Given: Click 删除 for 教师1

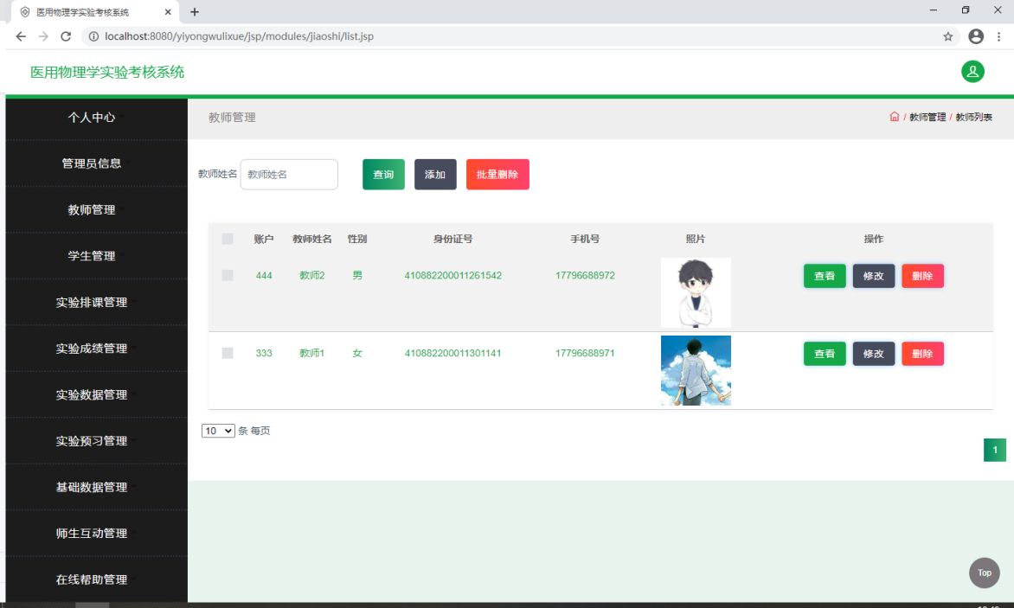Looking at the screenshot, I should (923, 354).
